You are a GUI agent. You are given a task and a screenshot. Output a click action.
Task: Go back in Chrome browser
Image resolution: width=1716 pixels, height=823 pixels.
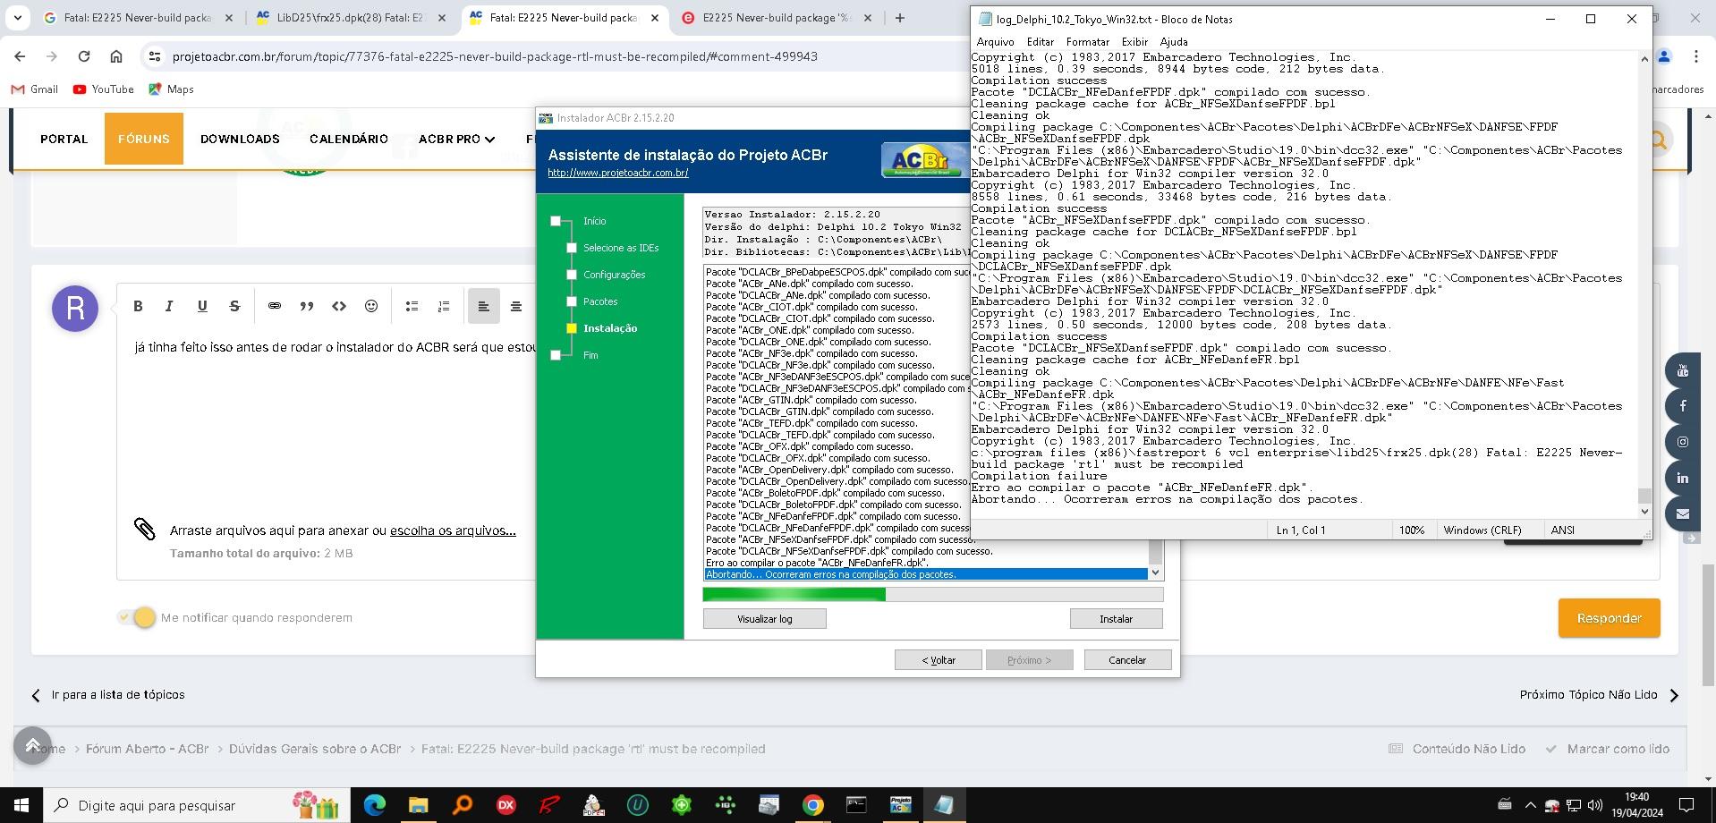[20, 56]
